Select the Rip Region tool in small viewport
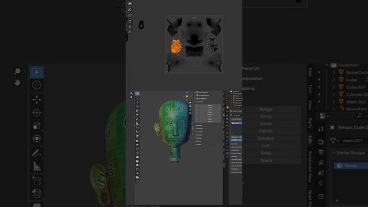 pos(137,181)
